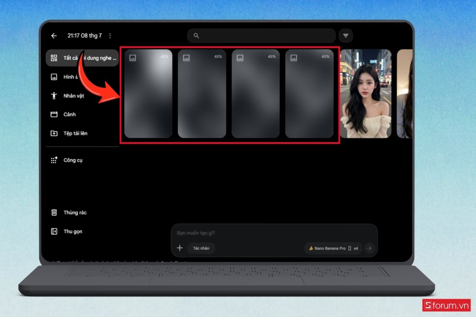Click the project title '21:17 08 thg 7'
Image resolution: width=476 pixels, height=317 pixels.
(84, 36)
